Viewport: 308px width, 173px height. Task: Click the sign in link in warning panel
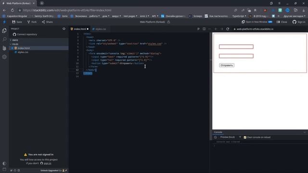47,163
